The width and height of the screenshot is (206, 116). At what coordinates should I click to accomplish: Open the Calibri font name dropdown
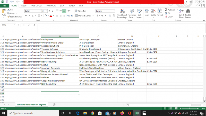[40, 11]
